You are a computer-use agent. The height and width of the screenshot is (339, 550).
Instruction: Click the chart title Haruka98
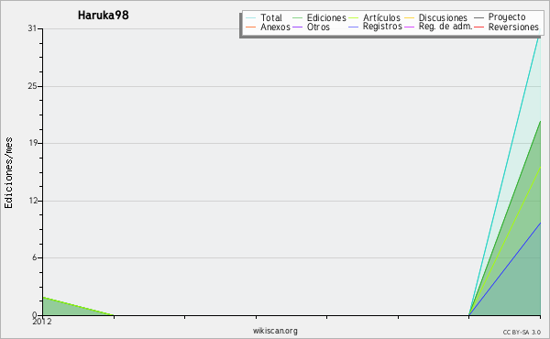coord(103,15)
